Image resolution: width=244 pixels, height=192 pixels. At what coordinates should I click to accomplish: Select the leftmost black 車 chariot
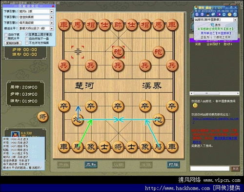pyautogui.click(x=64, y=147)
